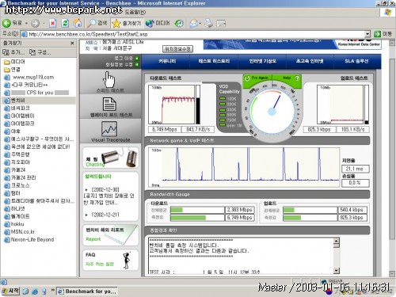Open the History toolbar icon
Viewport: 396px width, 297px height.
coord(179,24)
